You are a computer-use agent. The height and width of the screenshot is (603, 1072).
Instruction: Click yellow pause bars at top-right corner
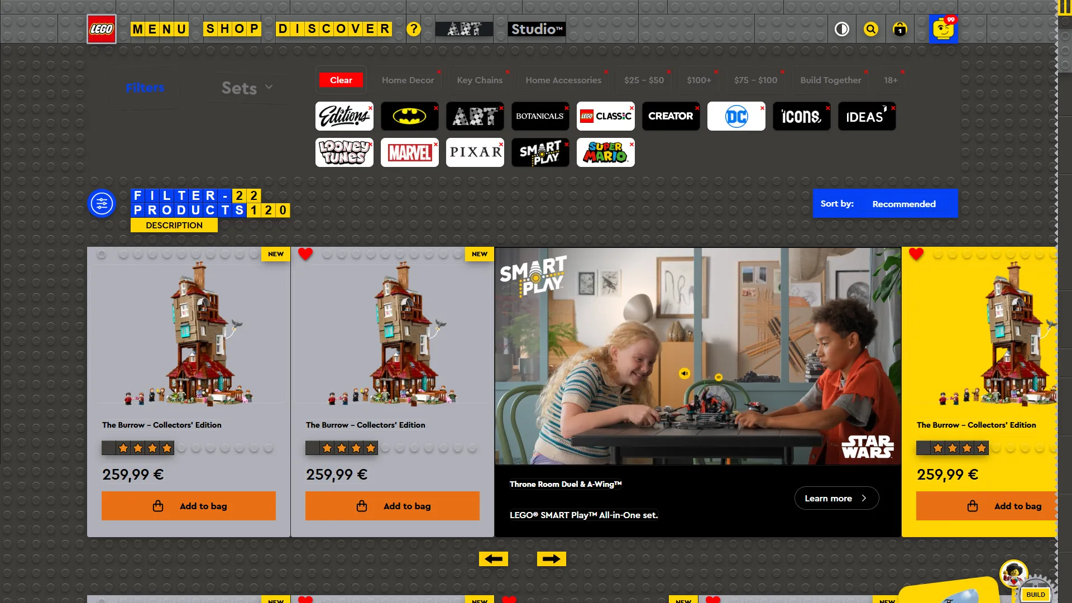point(1065,7)
